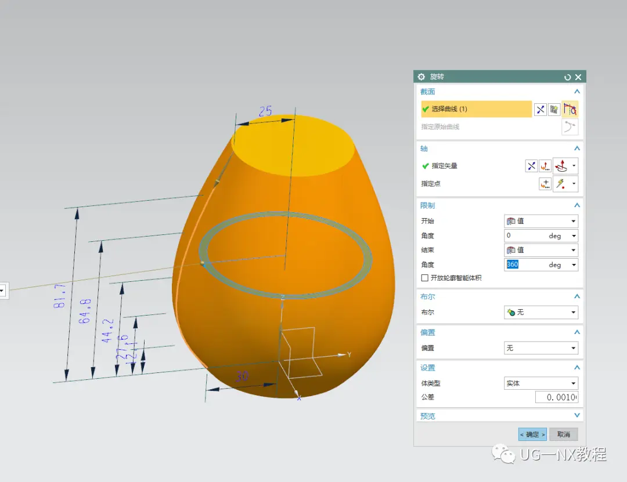Click the Specify Point (指定点) label
Viewport: 627px width, 482px height.
click(431, 184)
